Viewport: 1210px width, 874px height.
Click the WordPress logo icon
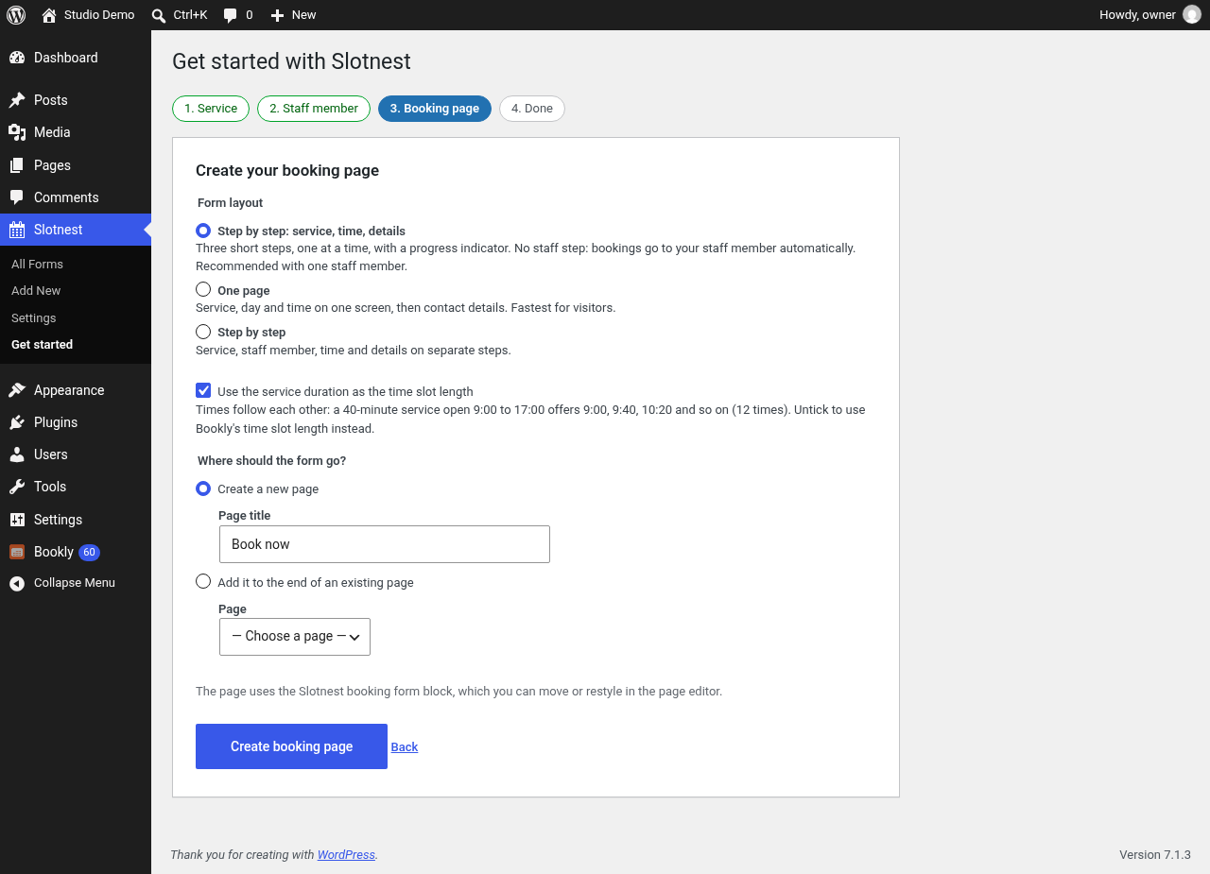pyautogui.click(x=16, y=15)
